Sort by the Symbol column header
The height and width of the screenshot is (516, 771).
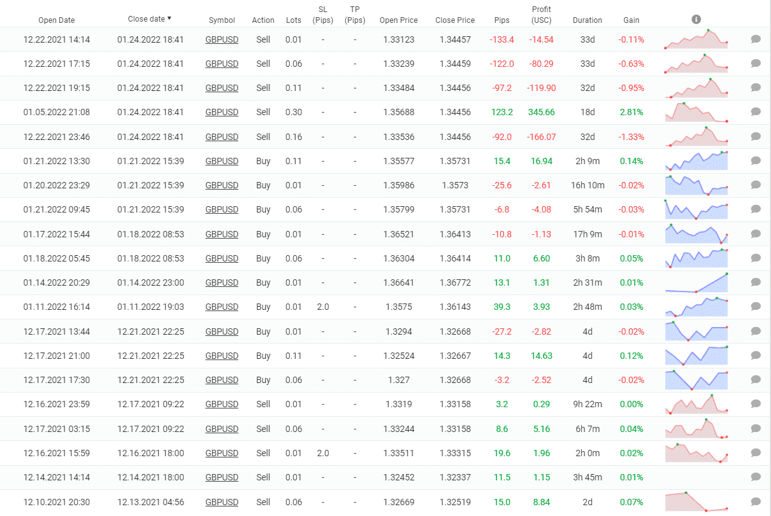[222, 20]
